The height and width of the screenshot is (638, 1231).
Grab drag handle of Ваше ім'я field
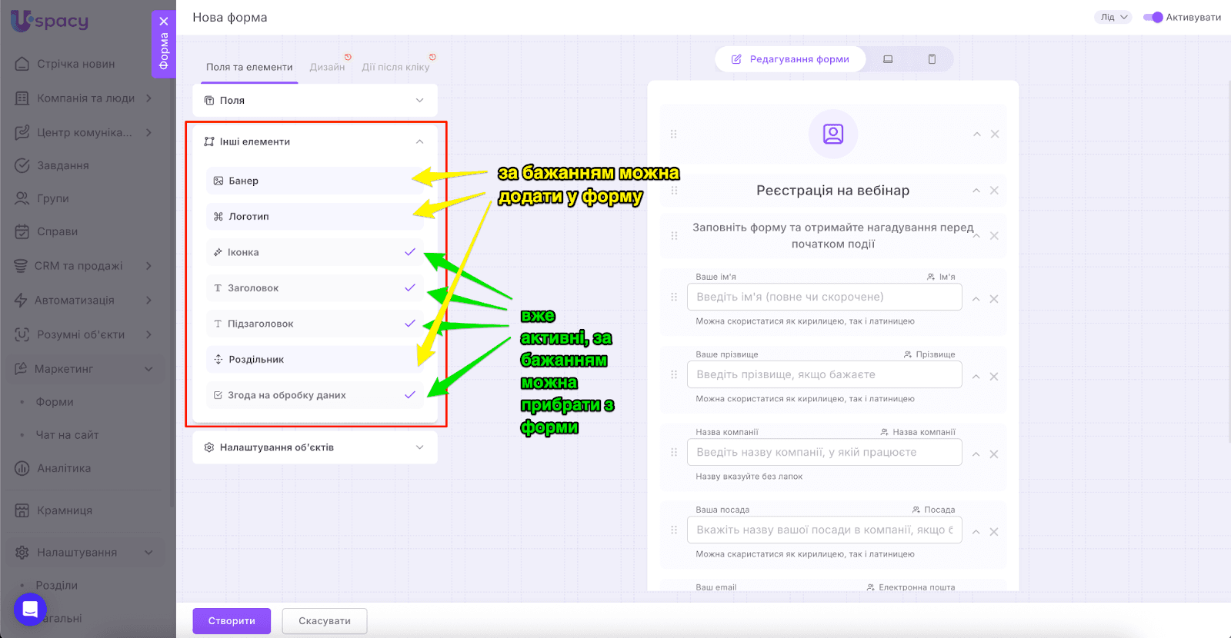click(x=674, y=297)
